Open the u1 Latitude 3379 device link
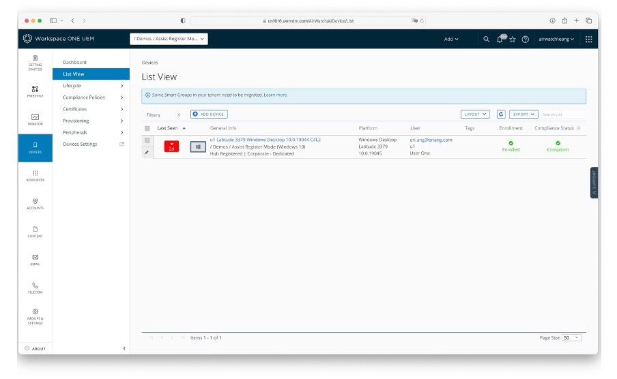 265,140
